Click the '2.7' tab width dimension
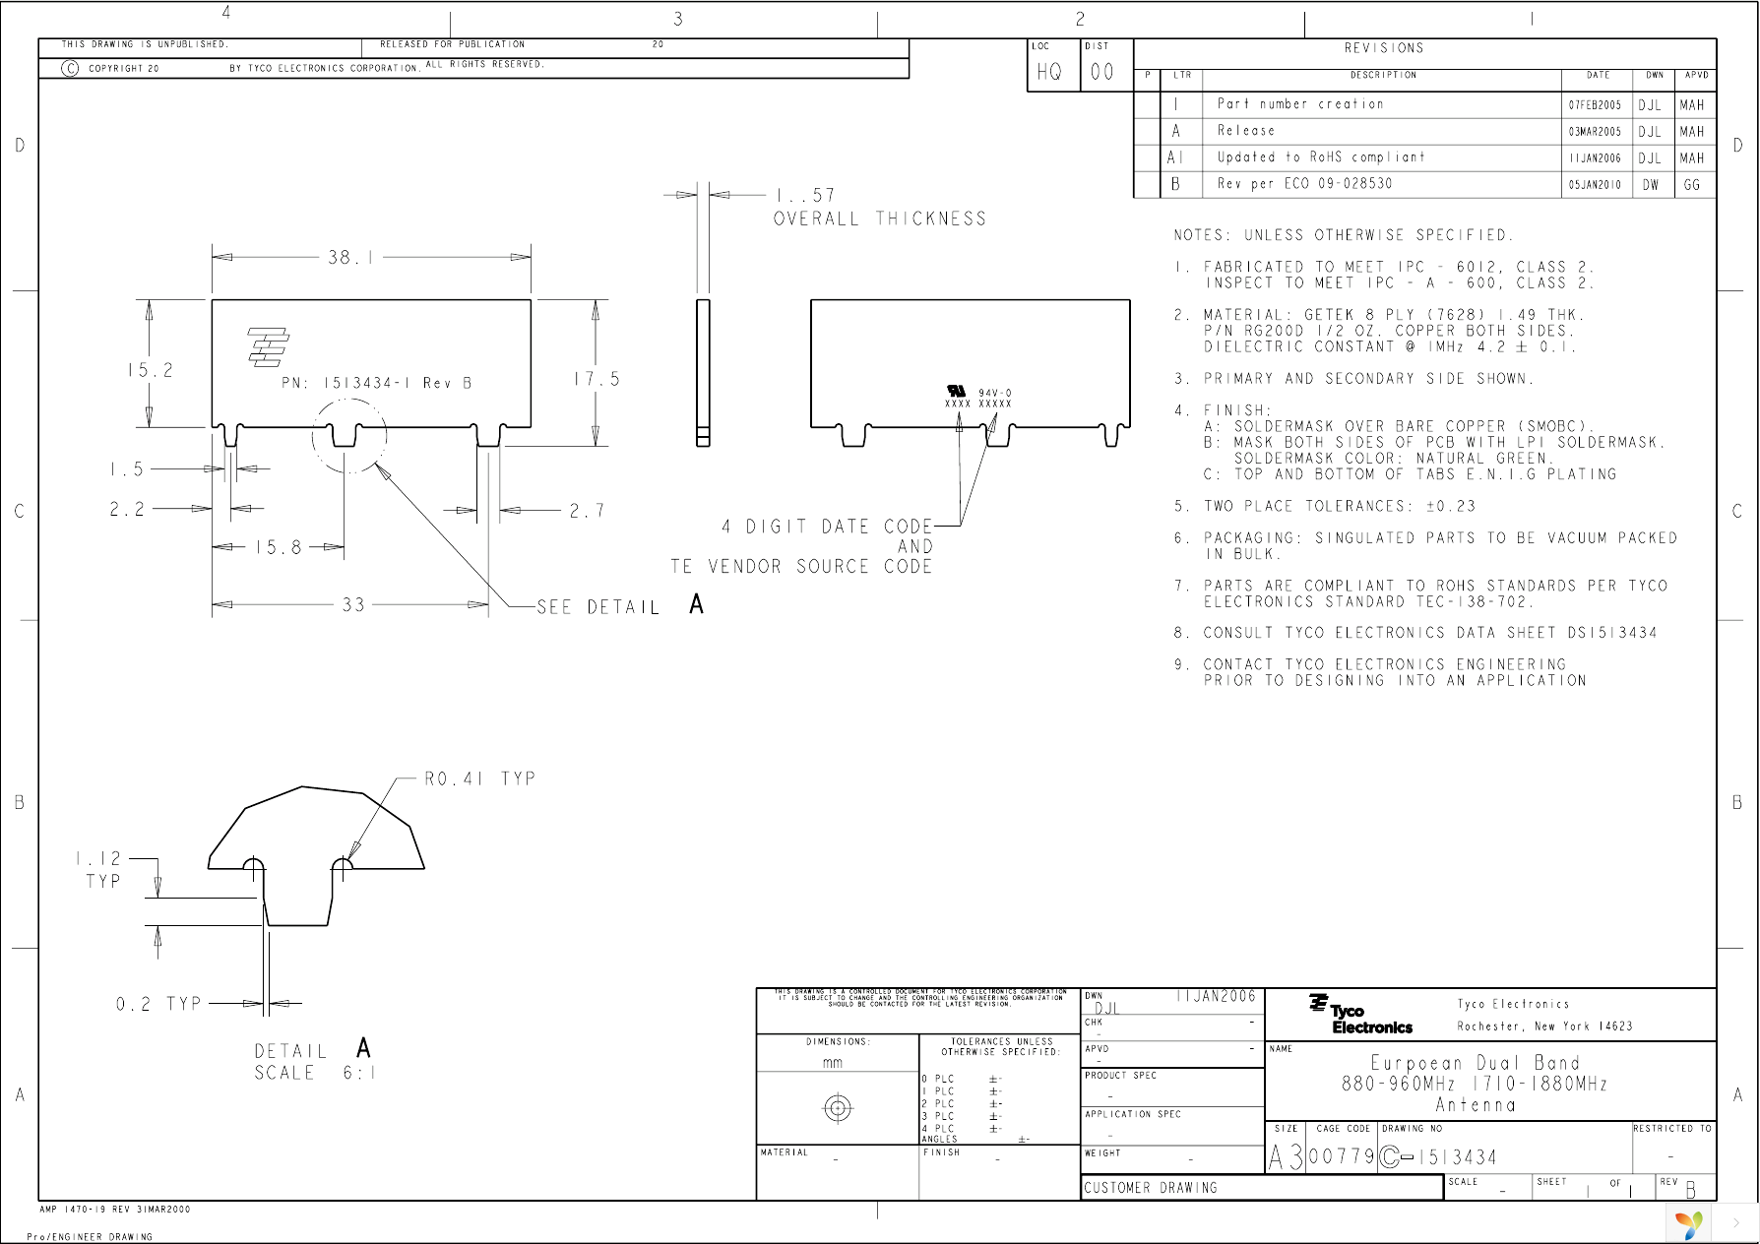 587,511
